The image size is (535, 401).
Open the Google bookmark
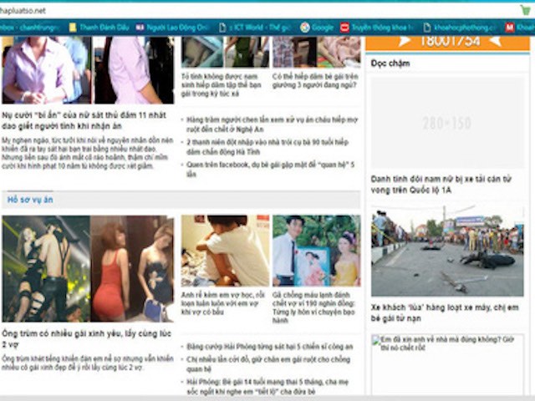coord(317,28)
